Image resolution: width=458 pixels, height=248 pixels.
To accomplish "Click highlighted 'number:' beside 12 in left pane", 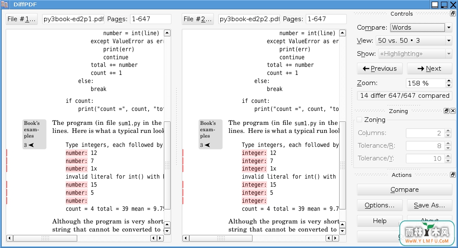I will [x=76, y=153].
